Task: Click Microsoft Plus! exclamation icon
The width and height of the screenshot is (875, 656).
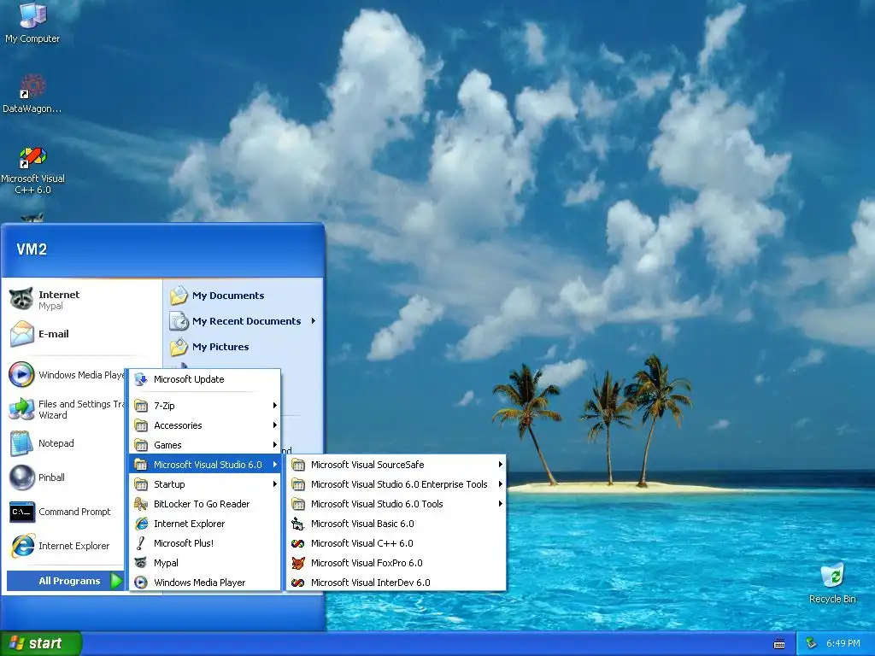Action: click(141, 542)
